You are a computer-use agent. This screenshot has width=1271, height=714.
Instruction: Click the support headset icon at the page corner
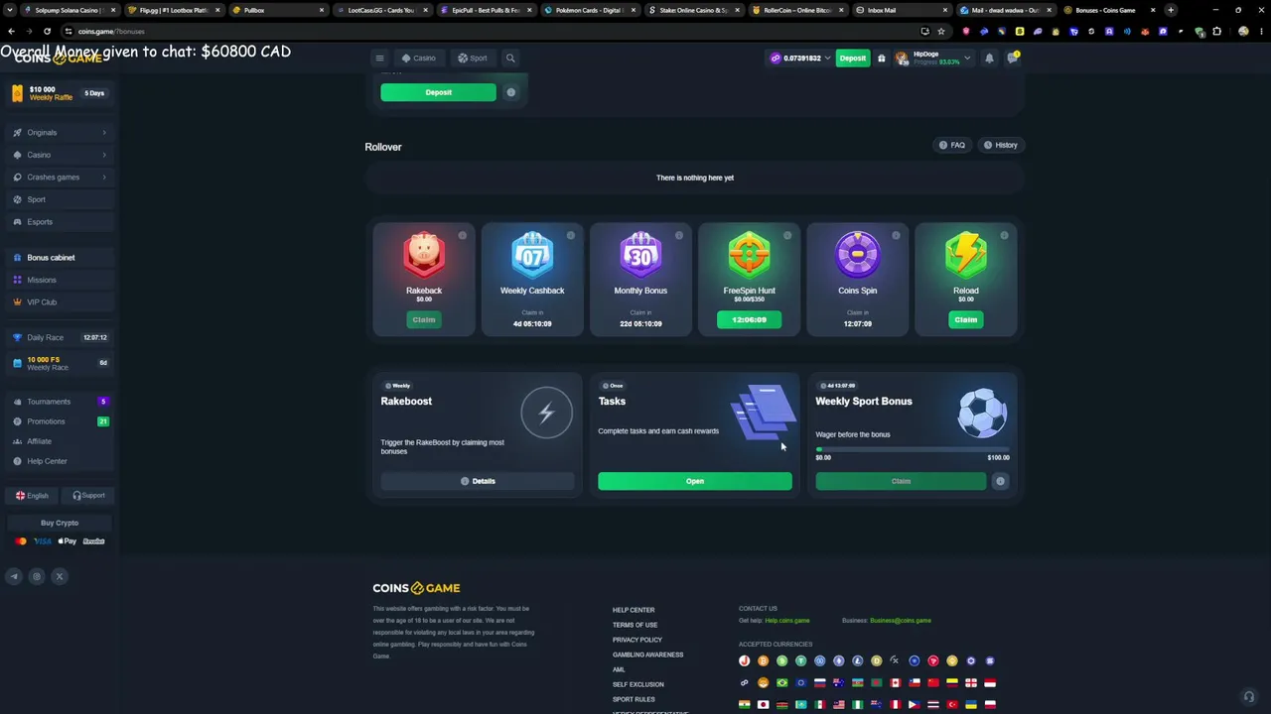pos(1249,696)
